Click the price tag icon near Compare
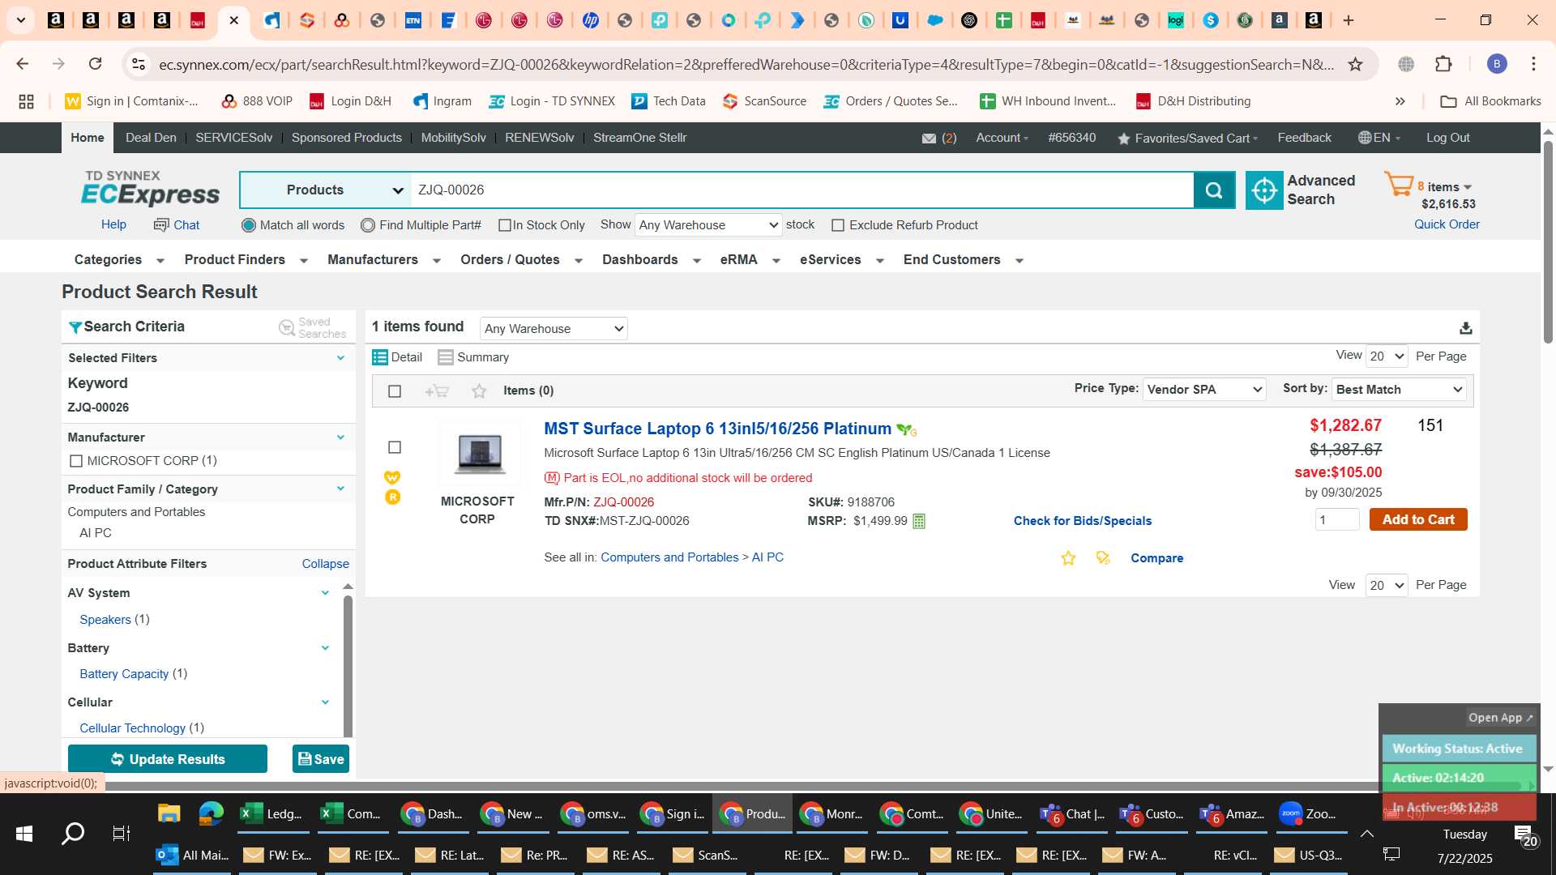Screen dimensions: 1556x875 click(1103, 558)
